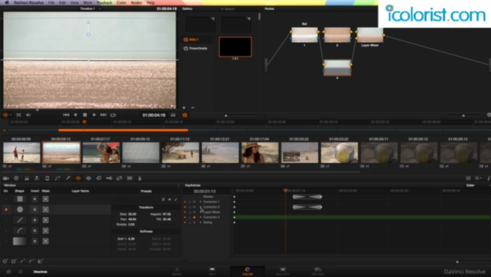Open the Color Wheels palette
Viewport: 491px width, 277px height.
[17, 178]
